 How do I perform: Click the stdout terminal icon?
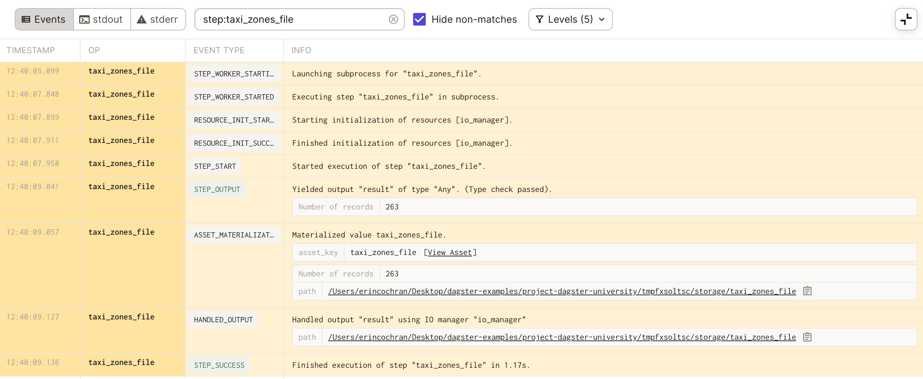tap(84, 19)
